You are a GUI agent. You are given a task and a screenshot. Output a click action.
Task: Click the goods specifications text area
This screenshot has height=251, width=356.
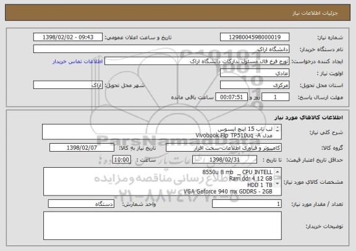[x=163, y=181]
